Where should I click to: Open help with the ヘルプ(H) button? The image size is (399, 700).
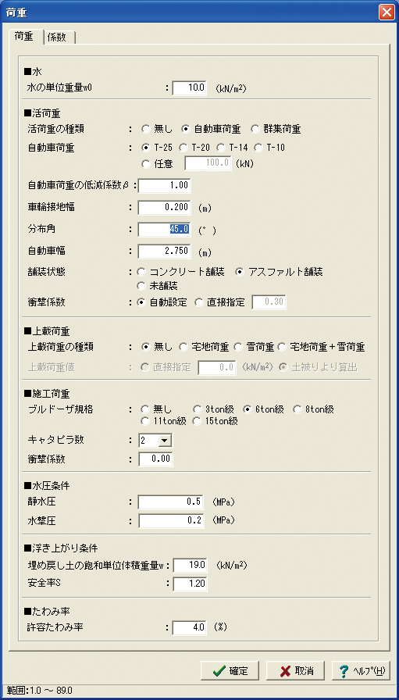point(361,670)
